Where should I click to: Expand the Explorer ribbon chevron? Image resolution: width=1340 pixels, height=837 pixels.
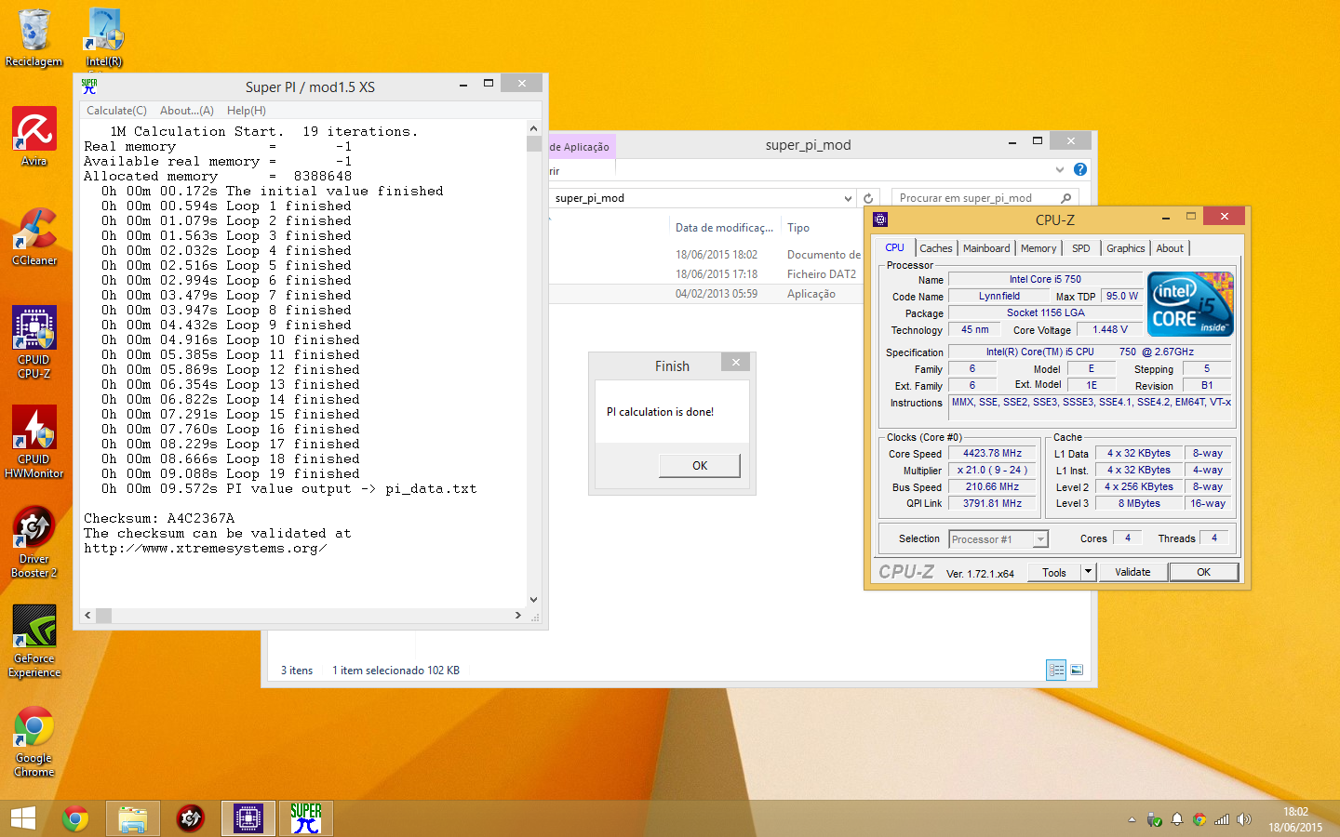click(1059, 169)
